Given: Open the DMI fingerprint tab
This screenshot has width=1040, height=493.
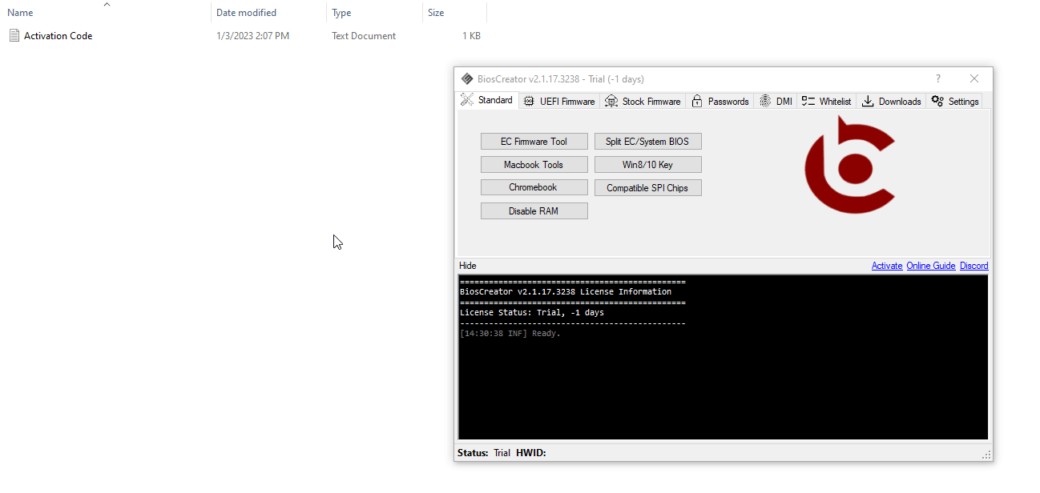Looking at the screenshot, I should pyautogui.click(x=776, y=101).
